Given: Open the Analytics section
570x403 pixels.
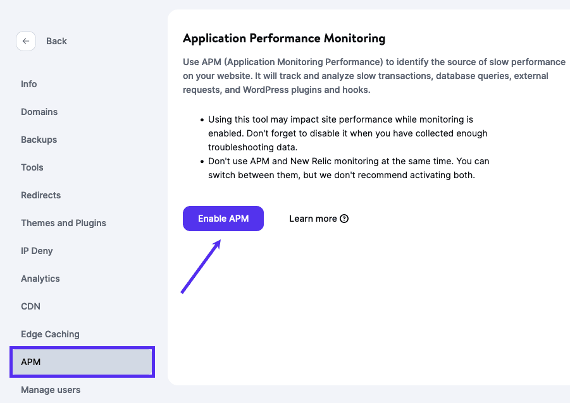Looking at the screenshot, I should [x=40, y=278].
